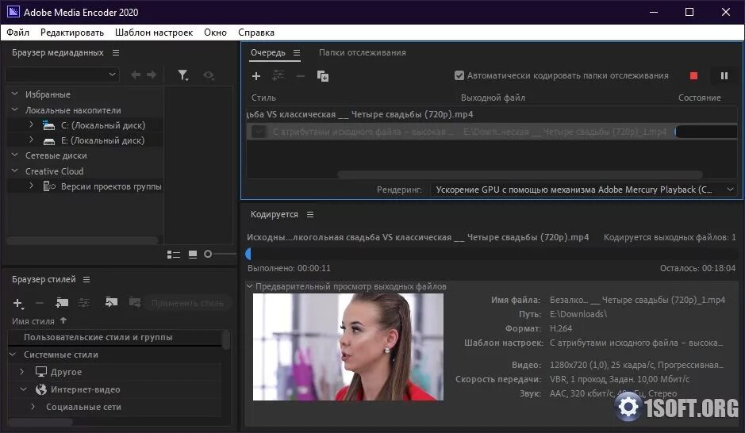This screenshot has width=745, height=433.
Task: Export presets with the folder export icon
Action: click(135, 302)
